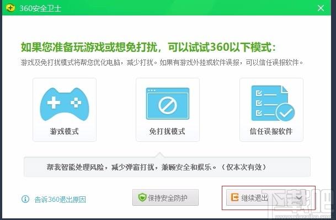Viewport: 336px width, 220px height.
Task: Click the 游戏模式 label
Action: point(65,131)
